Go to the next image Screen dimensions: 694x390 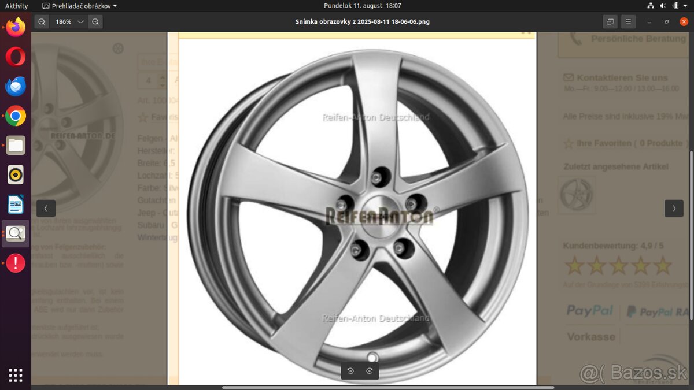pos(674,208)
